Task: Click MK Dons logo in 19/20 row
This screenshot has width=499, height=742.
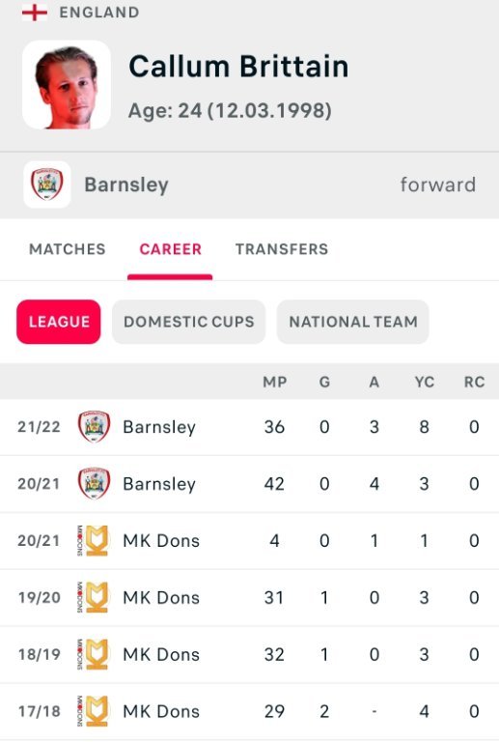Action: click(x=93, y=597)
